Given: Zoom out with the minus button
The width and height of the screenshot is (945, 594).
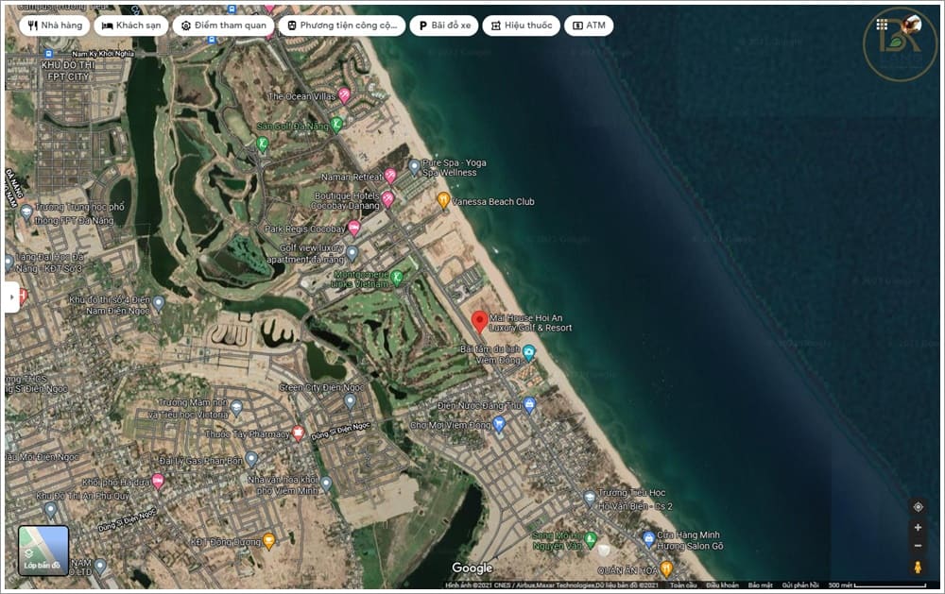Looking at the screenshot, I should (x=918, y=546).
